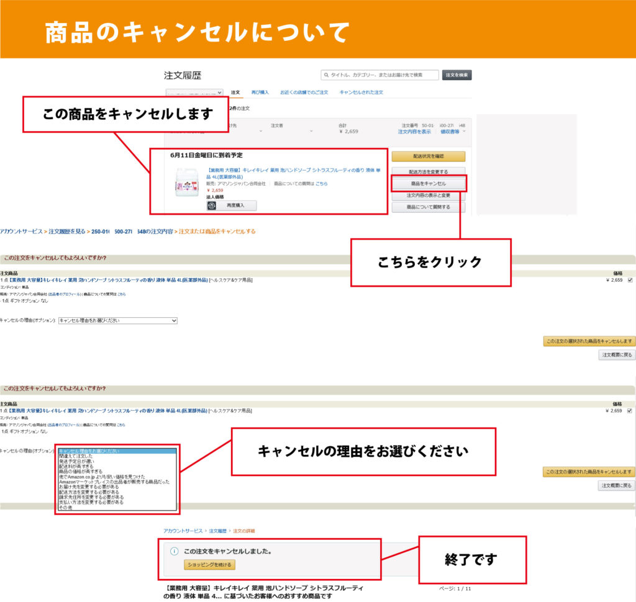Screen dimensions: 636x602
Task: Click the info icon beside この注文をキャンセルしました
Action: point(175,551)
